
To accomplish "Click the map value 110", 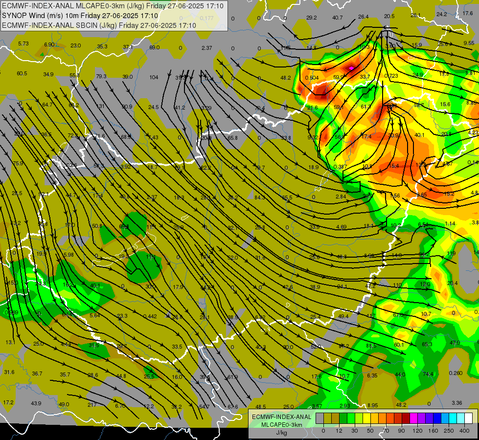I will pyautogui.click(x=397, y=285).
